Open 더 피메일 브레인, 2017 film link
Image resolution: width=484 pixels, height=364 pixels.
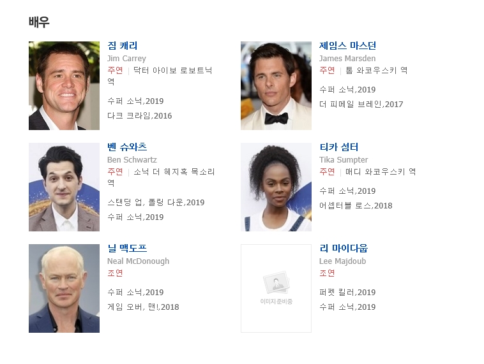coord(361,105)
